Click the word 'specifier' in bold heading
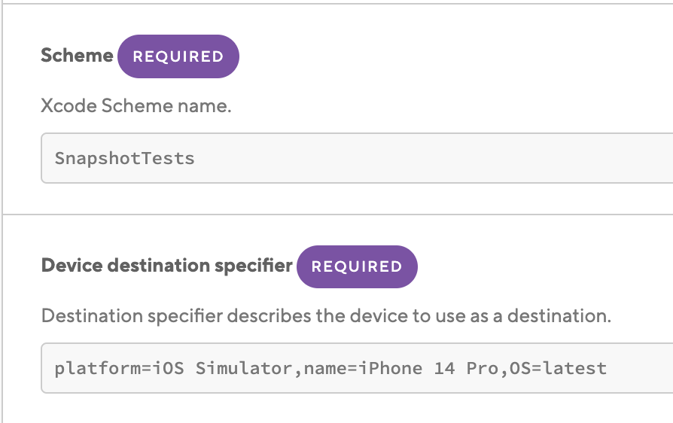 tap(253, 266)
